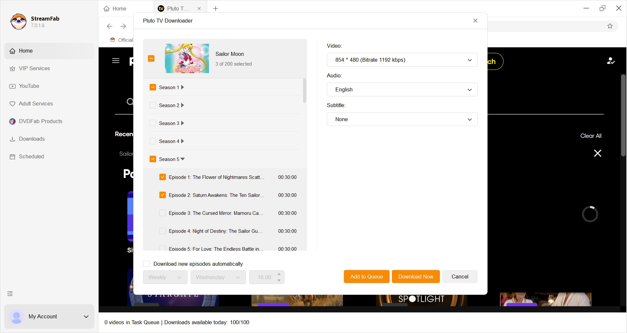Click Add to Queue button
Viewport: 627px width, 333px height.
366,277
